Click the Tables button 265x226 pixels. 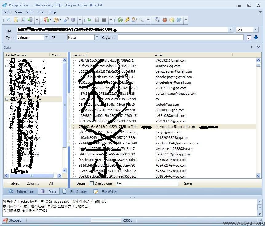(14, 183)
